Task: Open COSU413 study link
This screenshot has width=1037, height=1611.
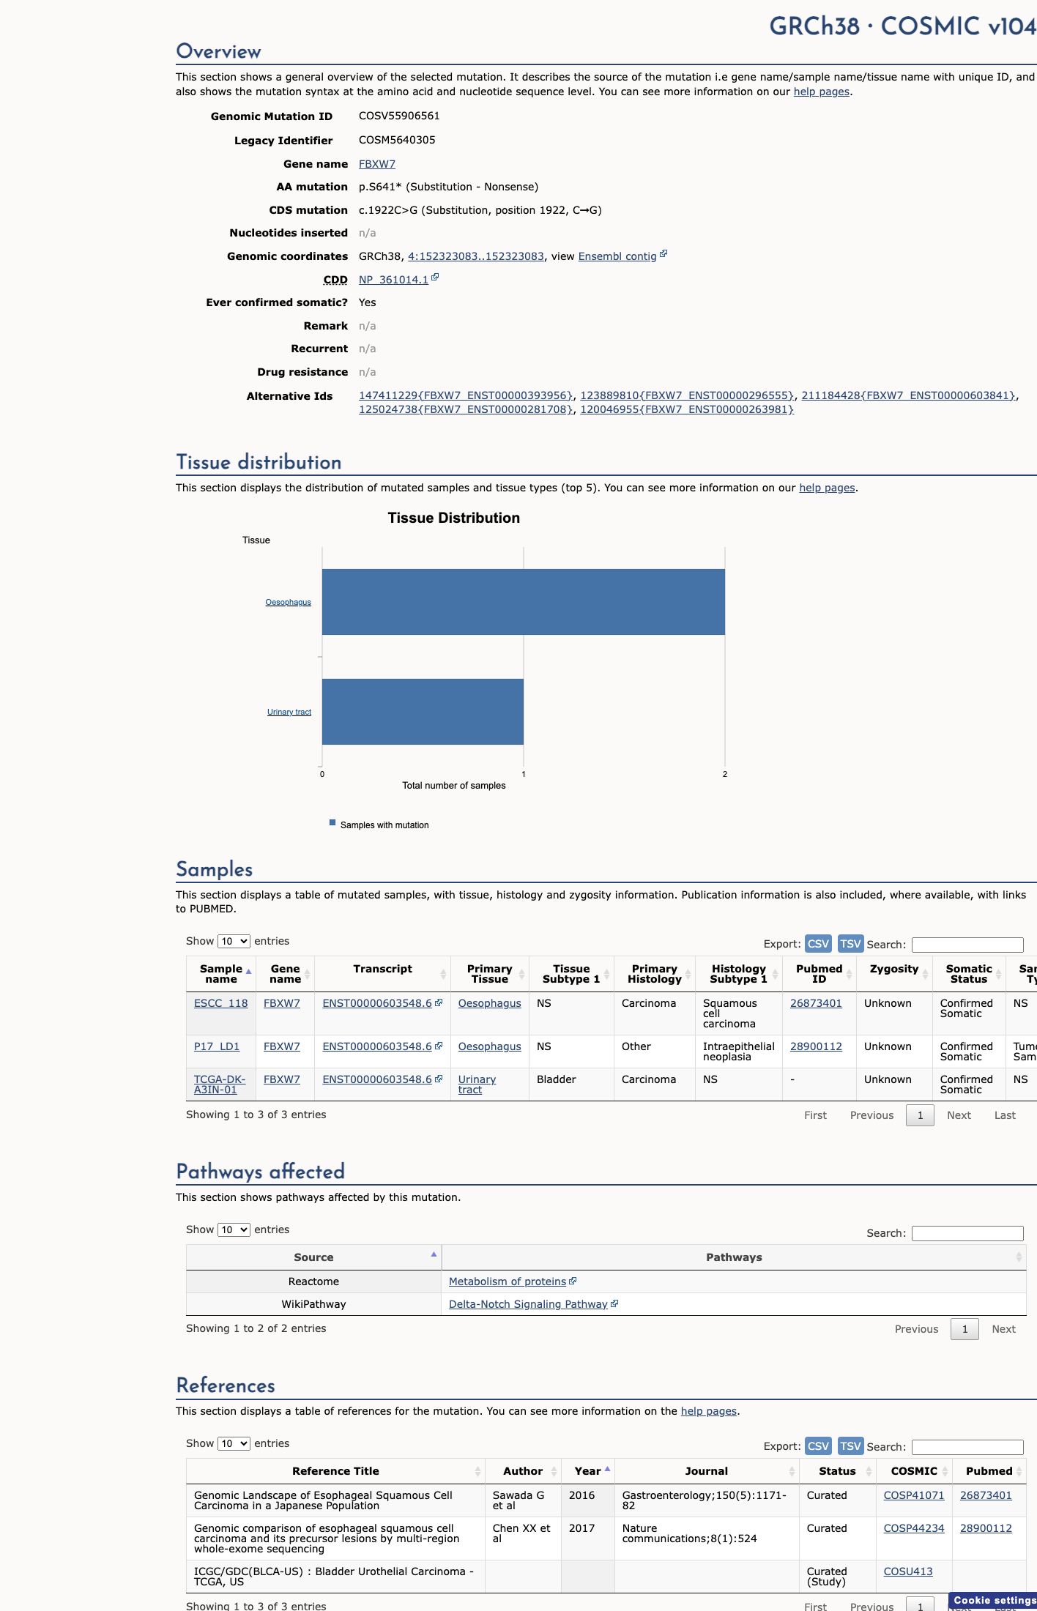Action: click(908, 1571)
